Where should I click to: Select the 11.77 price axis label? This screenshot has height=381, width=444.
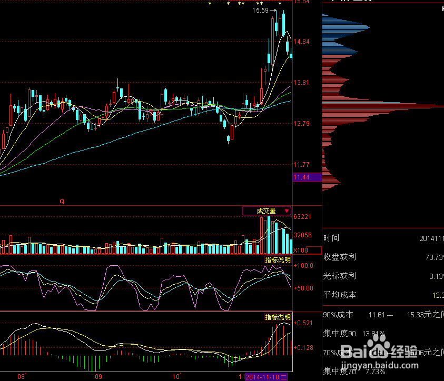(301, 165)
